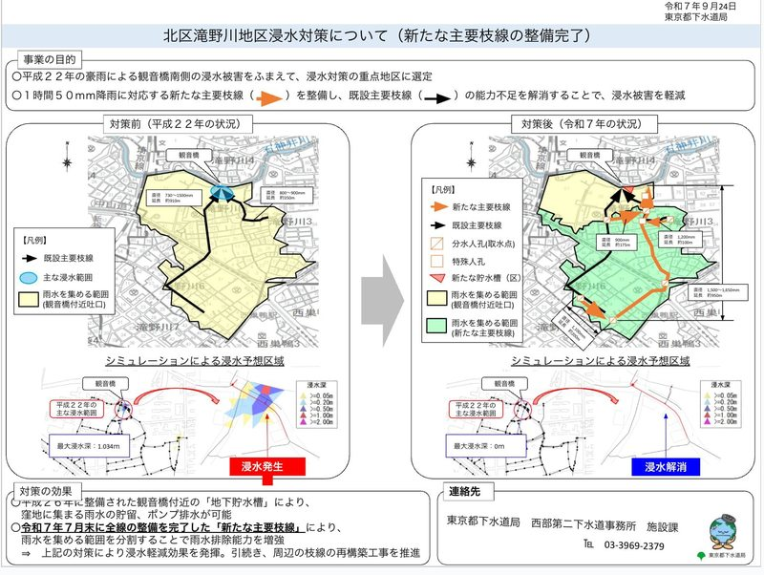This screenshot has height=575, width=764.
Task: Click 既設主要枝線 text in left legend
Action: pyautogui.click(x=68, y=259)
